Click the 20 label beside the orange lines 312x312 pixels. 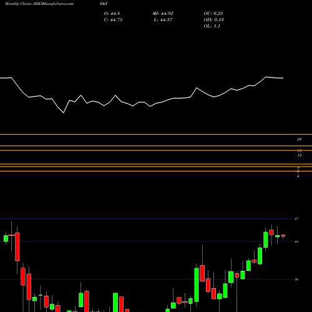299,139
